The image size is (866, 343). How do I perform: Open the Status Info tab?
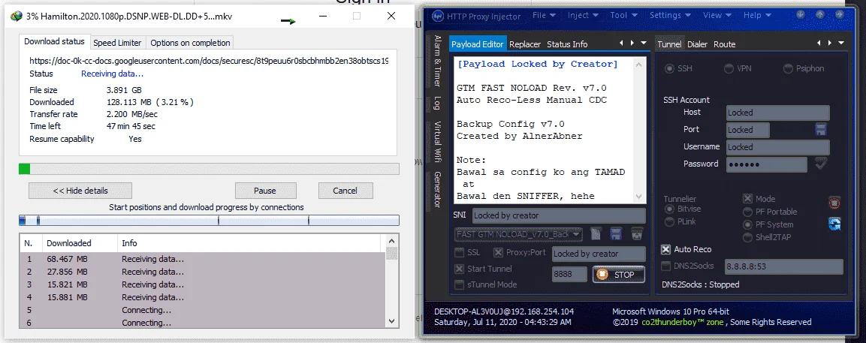click(x=567, y=44)
